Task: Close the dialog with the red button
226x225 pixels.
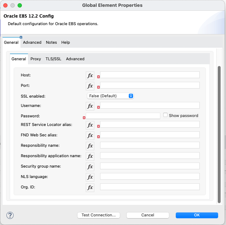Action: (5, 5)
